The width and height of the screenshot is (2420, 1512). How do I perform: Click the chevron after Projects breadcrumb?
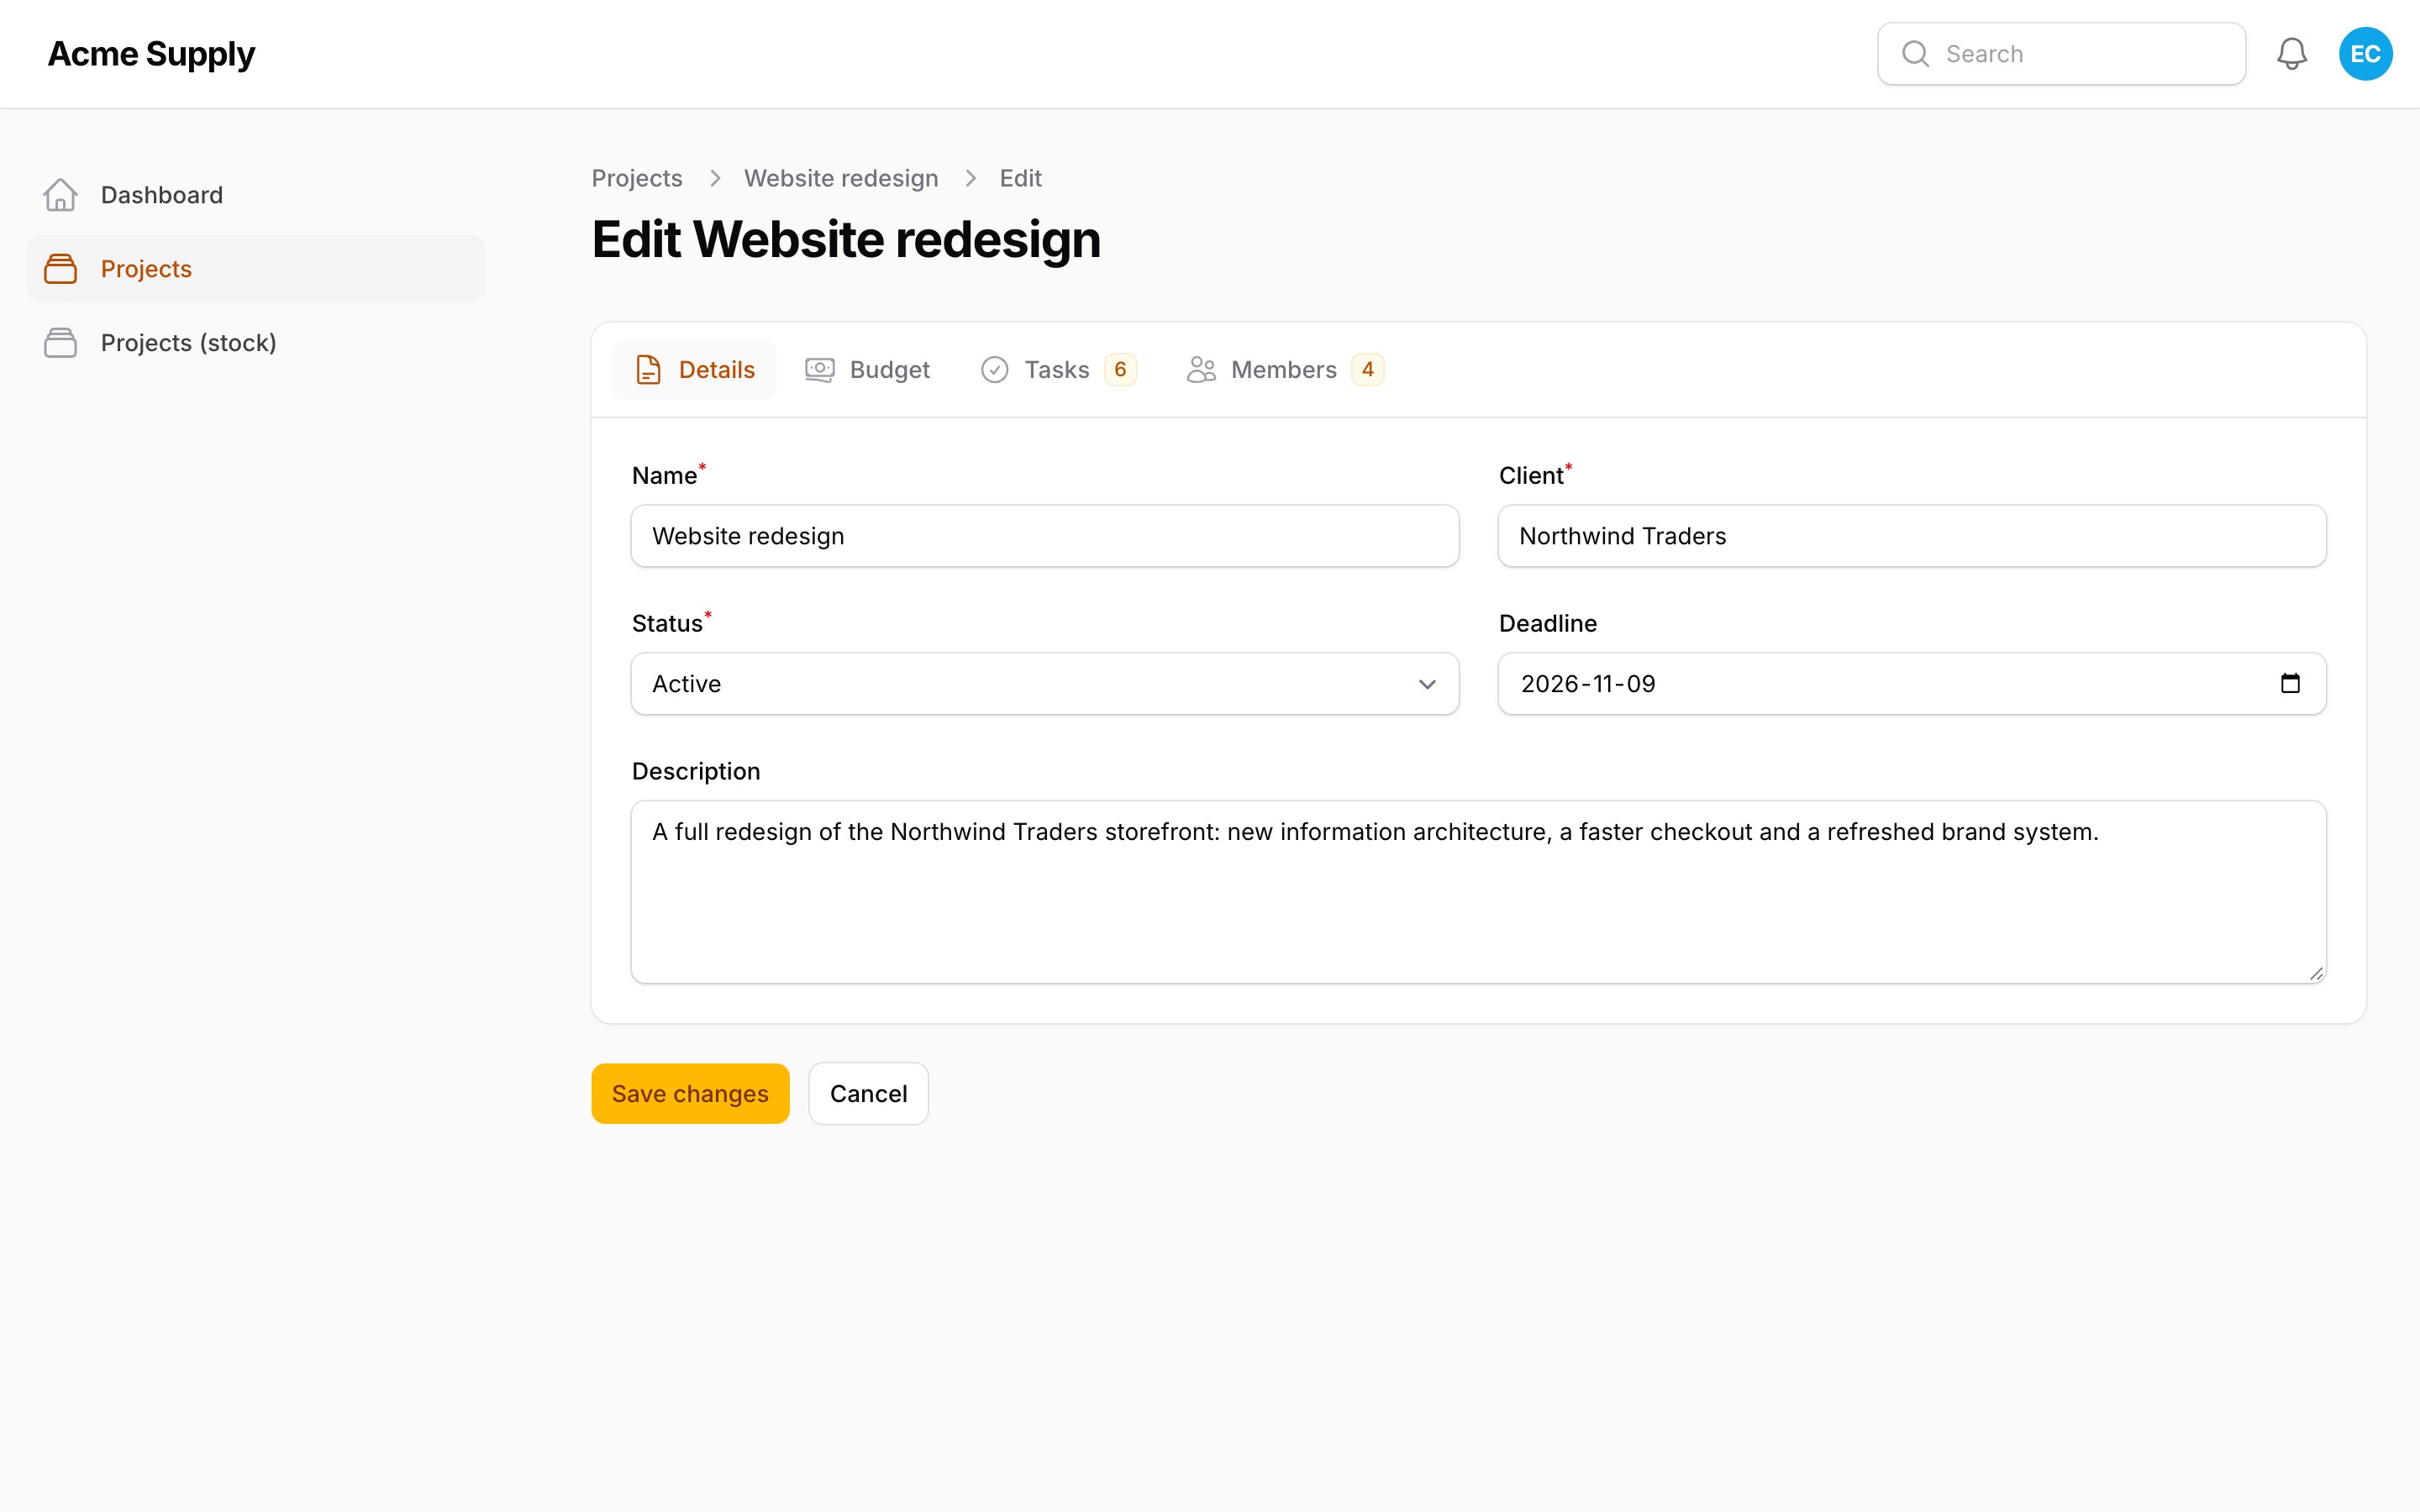pyautogui.click(x=715, y=179)
